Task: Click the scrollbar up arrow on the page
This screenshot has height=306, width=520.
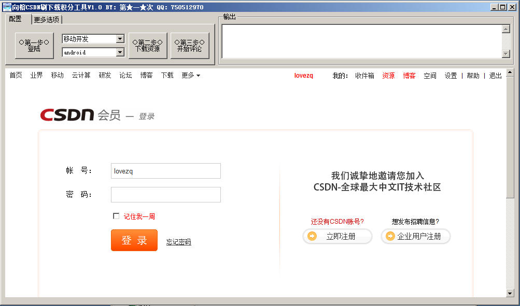Action: pyautogui.click(x=510, y=71)
